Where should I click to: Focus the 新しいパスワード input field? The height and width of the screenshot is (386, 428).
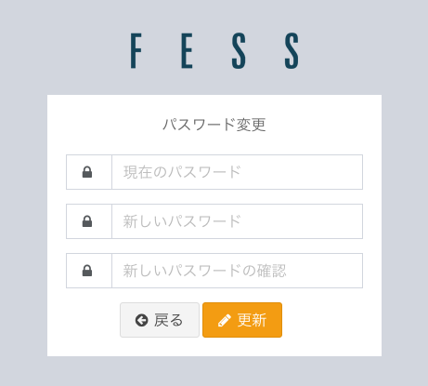(x=237, y=221)
